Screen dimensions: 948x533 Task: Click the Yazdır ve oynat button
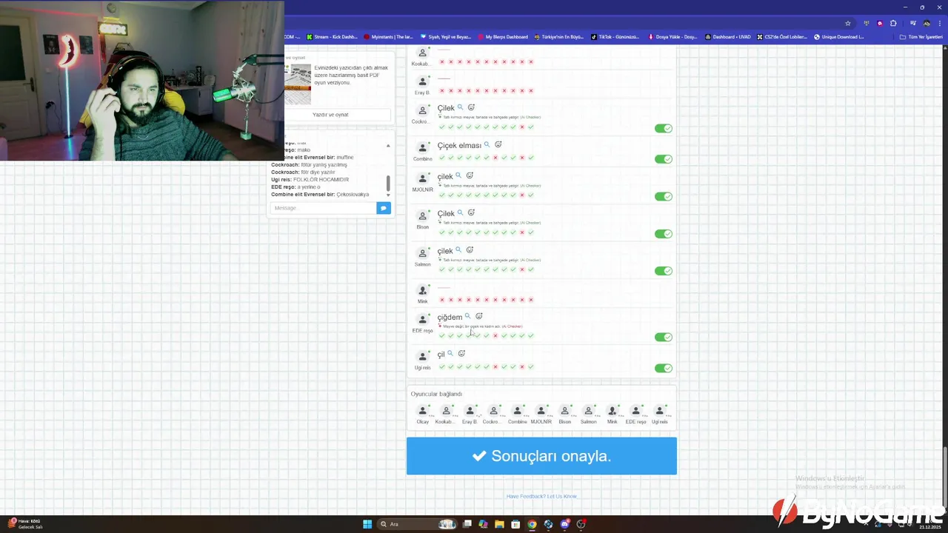(x=330, y=115)
